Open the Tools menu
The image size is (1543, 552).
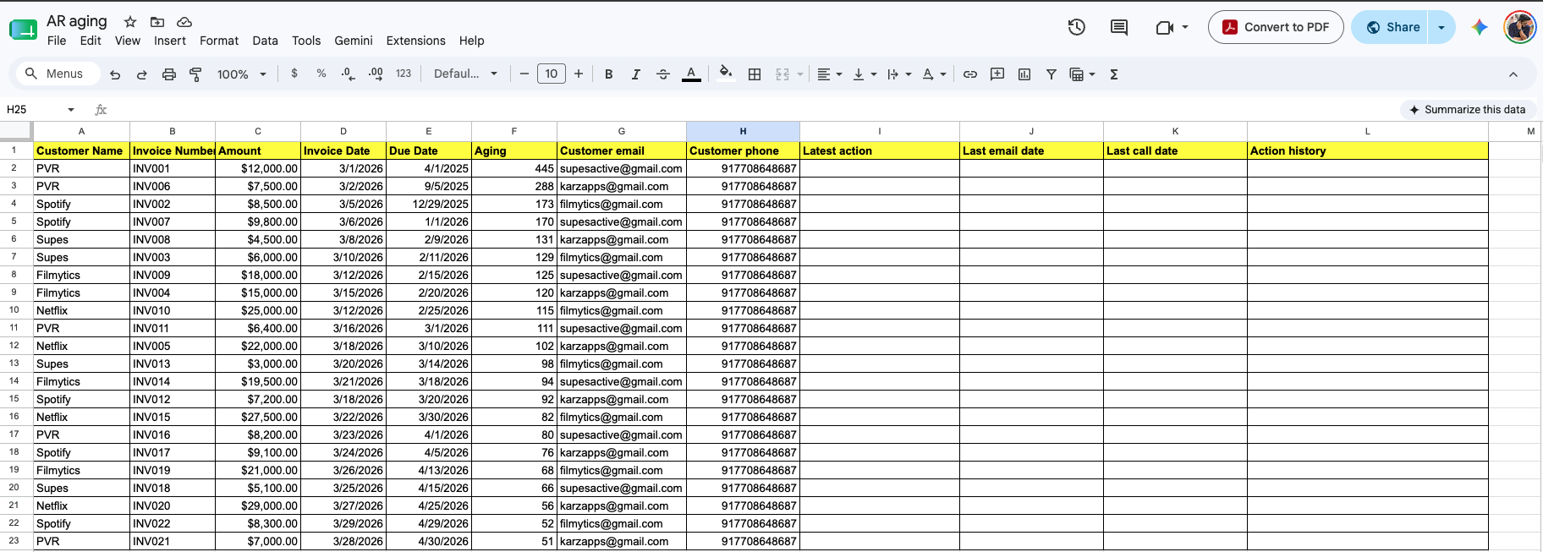(306, 41)
